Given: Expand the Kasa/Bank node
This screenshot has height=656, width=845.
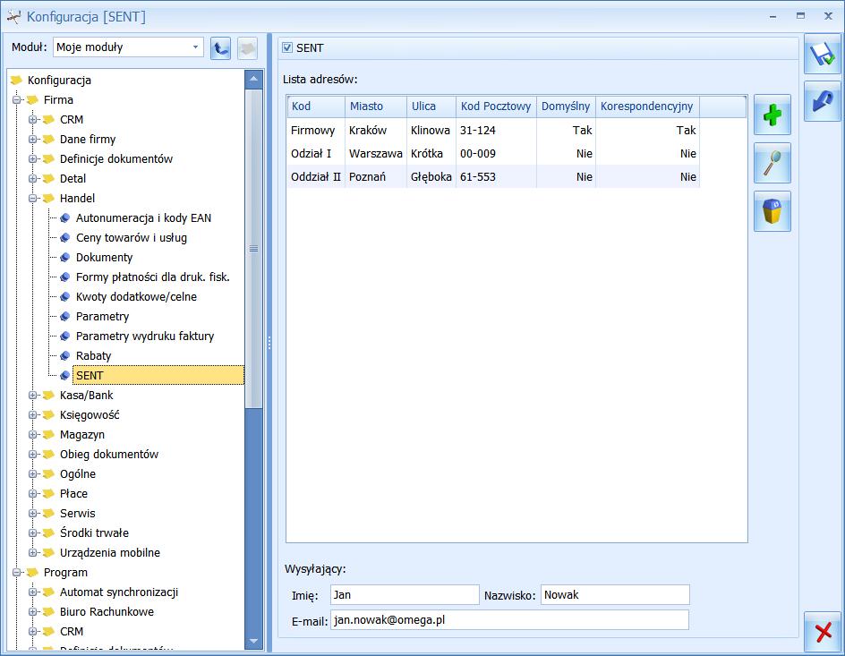Looking at the screenshot, I should [x=33, y=396].
